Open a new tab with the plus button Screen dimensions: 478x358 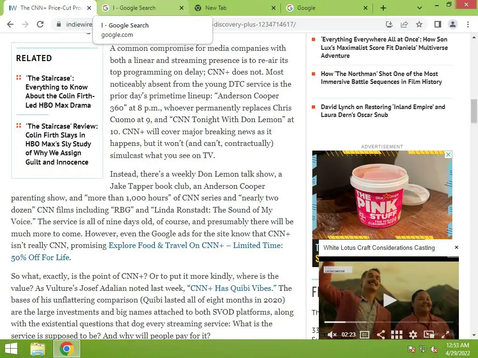[383, 8]
